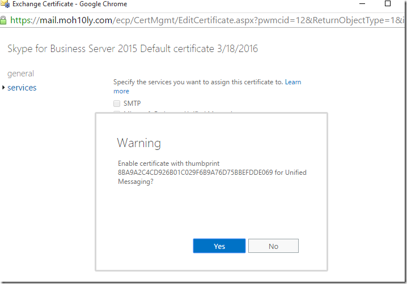Click the Exchange Certificate window icon
The width and height of the screenshot is (407, 284).
pyautogui.click(x=5, y=4)
